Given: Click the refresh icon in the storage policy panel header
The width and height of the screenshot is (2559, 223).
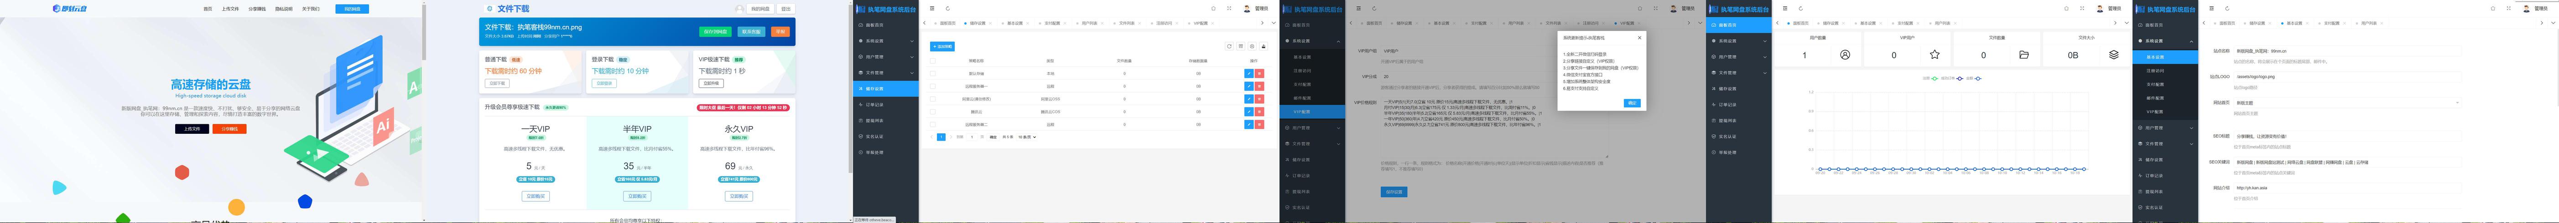Looking at the screenshot, I should [x=948, y=8].
